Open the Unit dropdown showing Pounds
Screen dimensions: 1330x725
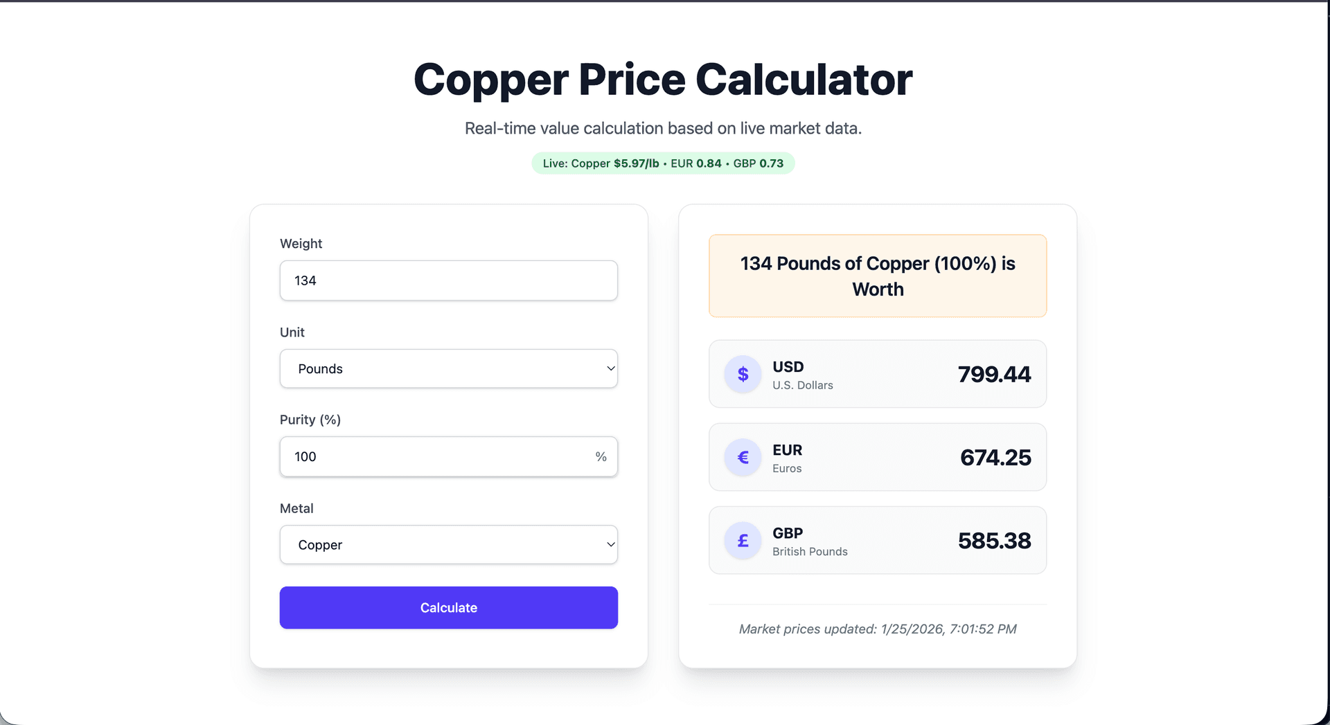[x=448, y=368]
